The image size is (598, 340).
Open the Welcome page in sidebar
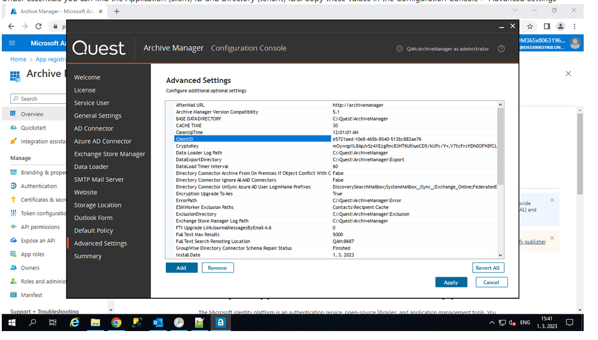click(x=87, y=78)
